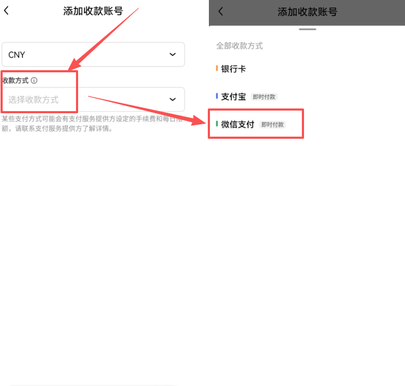Viewport: 405px width, 386px height.
Task: Click the info icon beside 收款方式
Action: (34, 80)
